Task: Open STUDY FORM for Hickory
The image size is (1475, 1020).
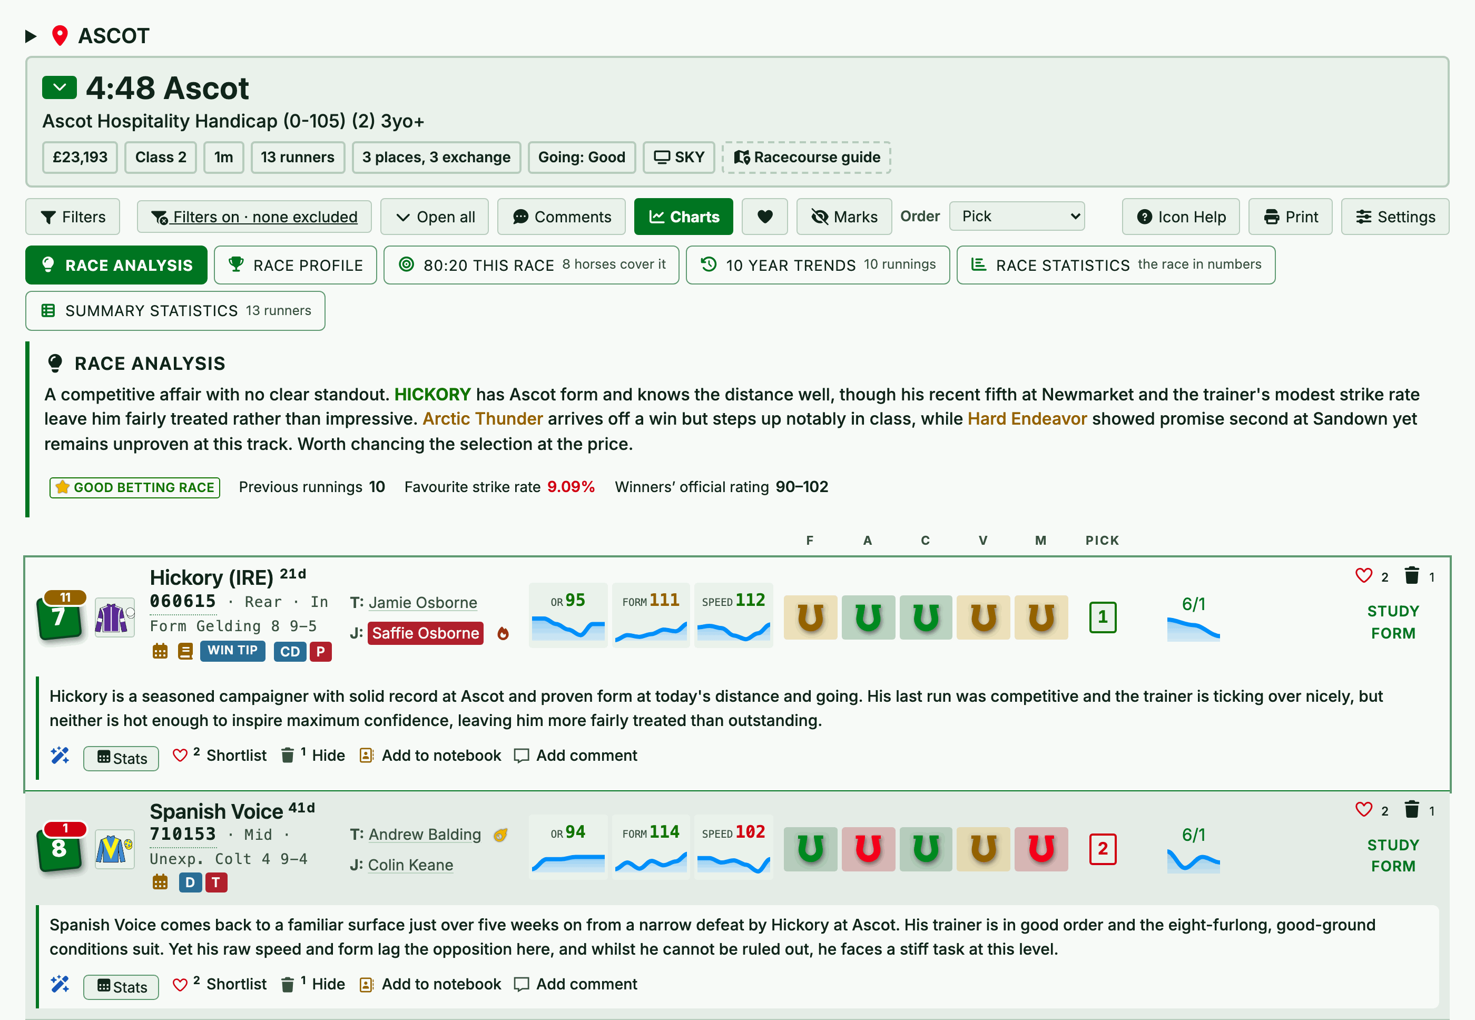Action: click(x=1393, y=622)
